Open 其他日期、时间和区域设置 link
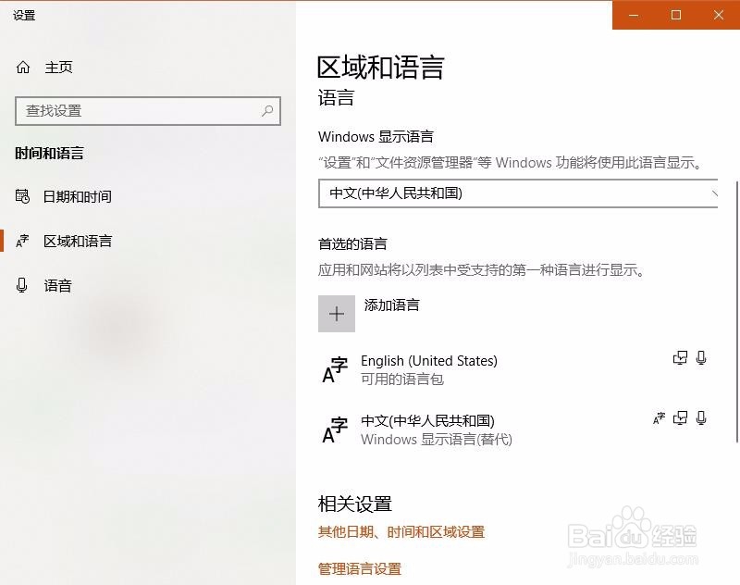The image size is (740, 585). (401, 532)
